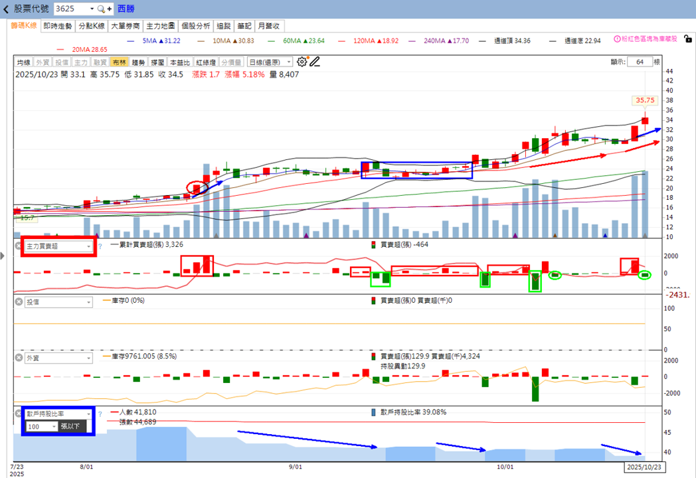Click the magnifier search icon beside stock code
This screenshot has width=696, height=478.
[x=101, y=9]
